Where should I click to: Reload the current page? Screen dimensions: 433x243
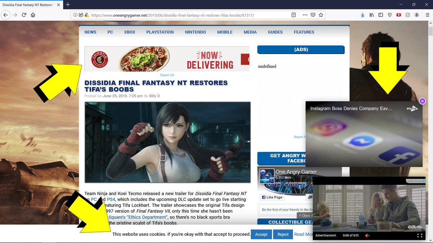[24, 15]
